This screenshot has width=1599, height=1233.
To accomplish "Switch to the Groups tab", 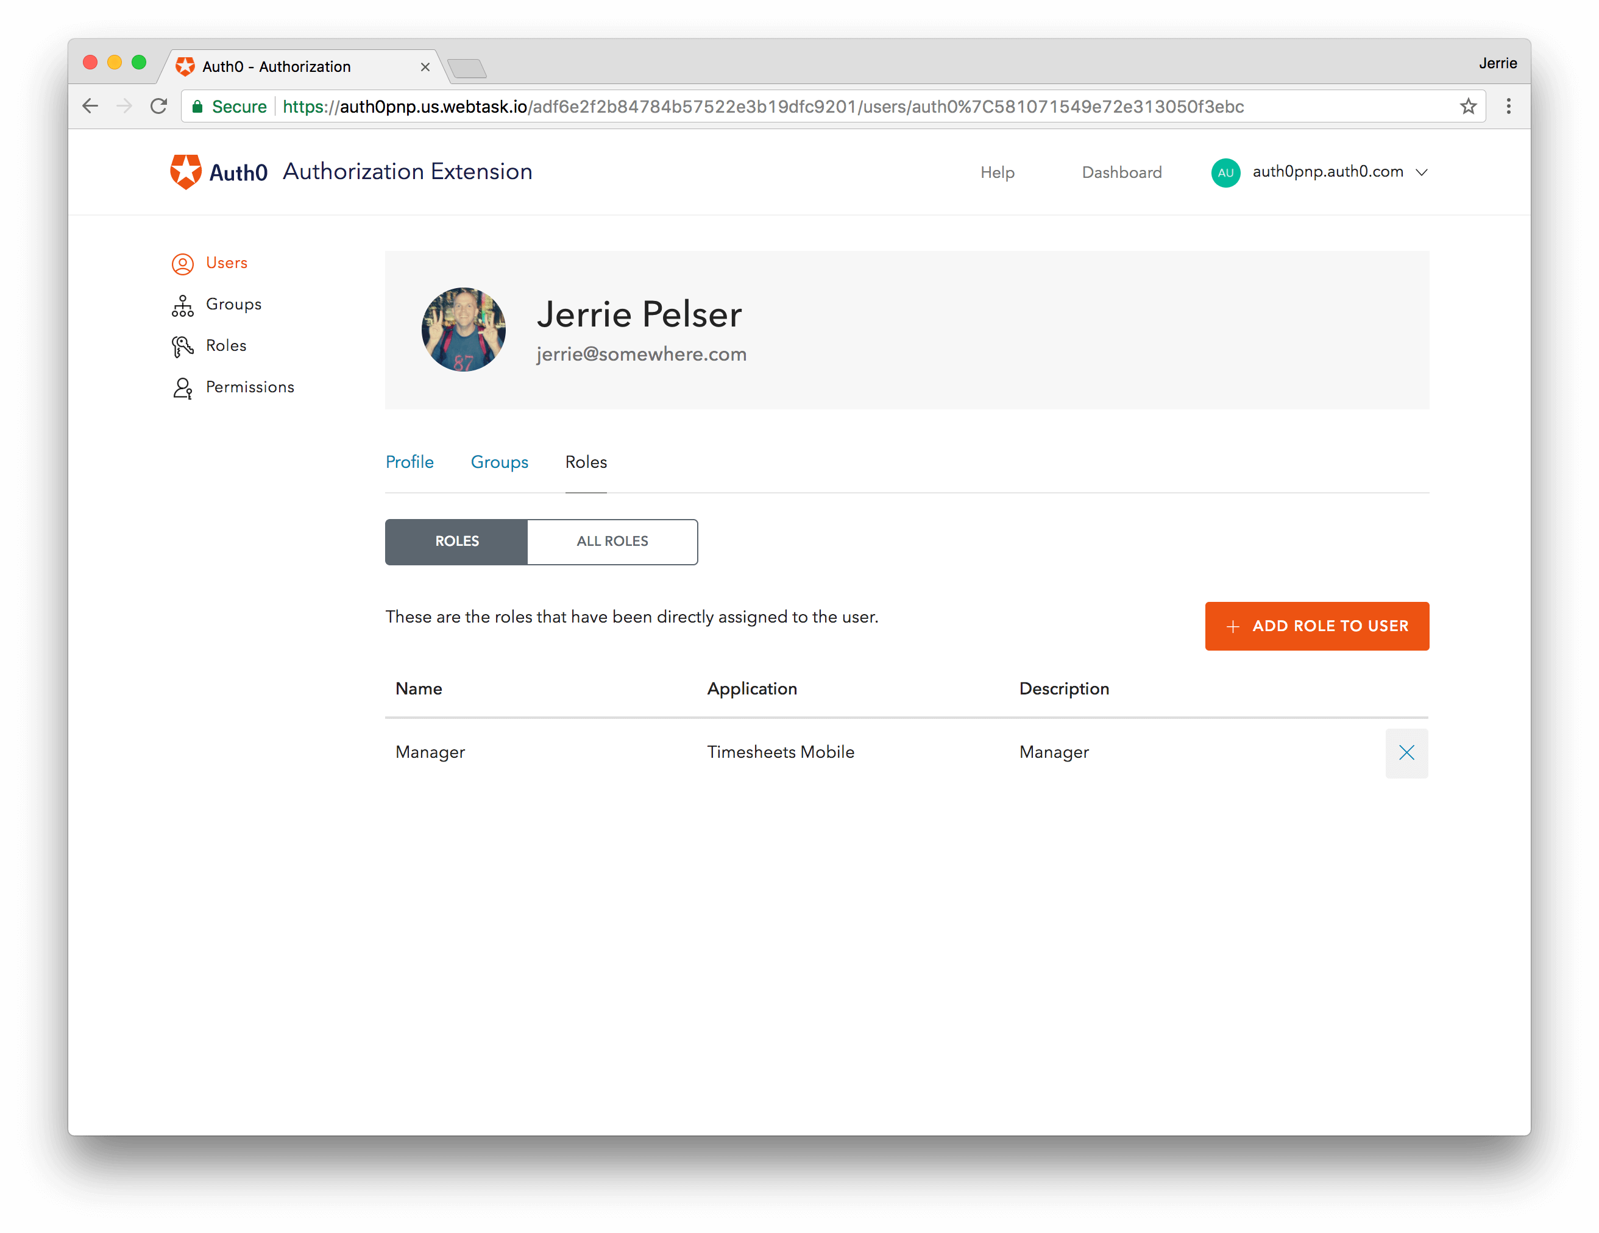I will 500,461.
